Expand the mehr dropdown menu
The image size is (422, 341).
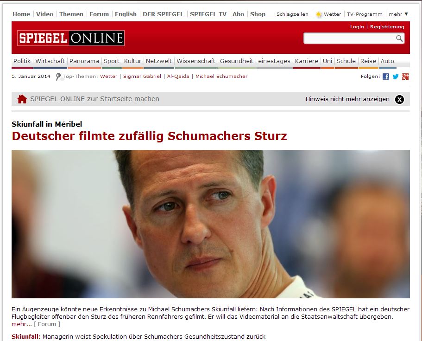[x=398, y=14]
